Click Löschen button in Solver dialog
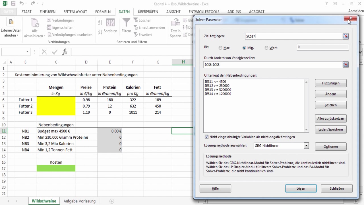 click(331, 105)
